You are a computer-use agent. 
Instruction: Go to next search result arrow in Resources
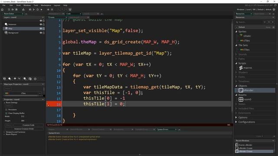pos(273,22)
